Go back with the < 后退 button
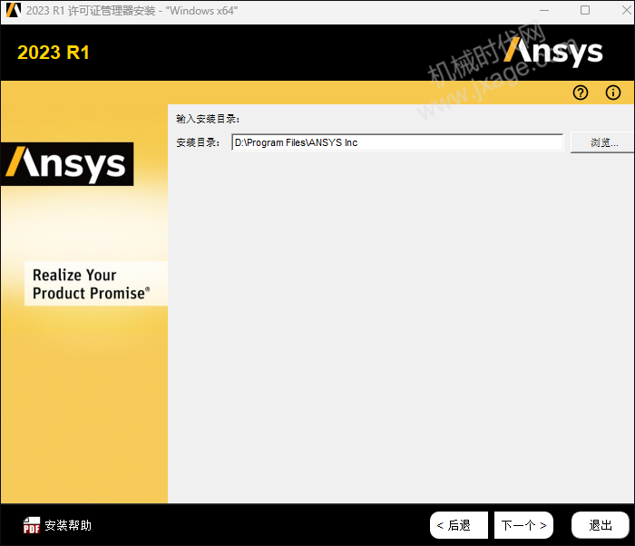The width and height of the screenshot is (635, 546). 458,525
